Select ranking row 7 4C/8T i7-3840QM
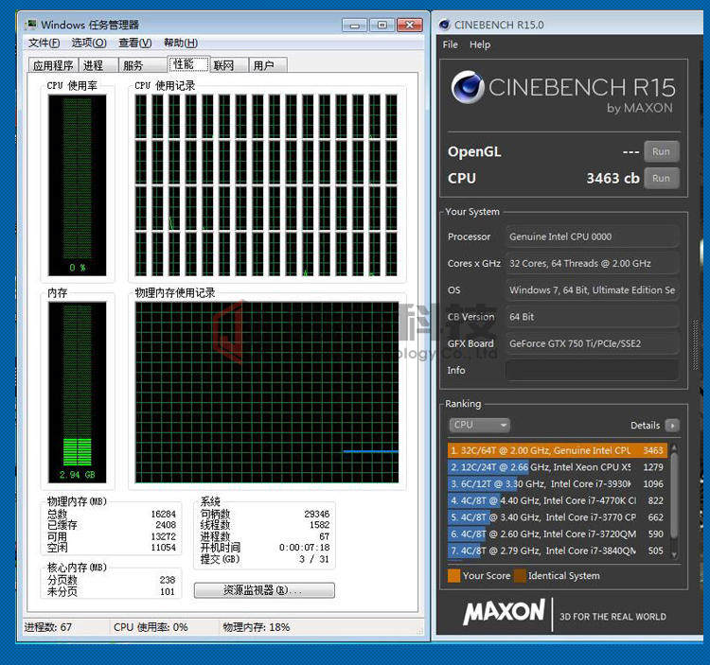710x665 pixels. (x=558, y=551)
